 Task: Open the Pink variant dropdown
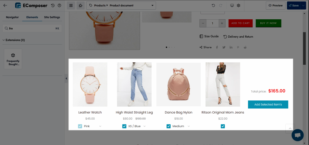[x=93, y=126]
